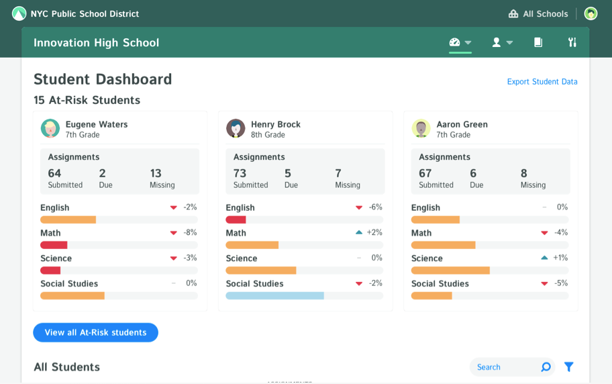Click Henry Brock's Social Studies down-trend arrow
Screen dimensions: 612x384
tap(359, 283)
